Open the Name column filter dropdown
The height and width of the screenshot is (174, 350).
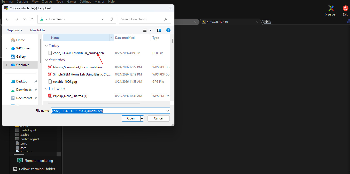pyautogui.click(x=112, y=38)
